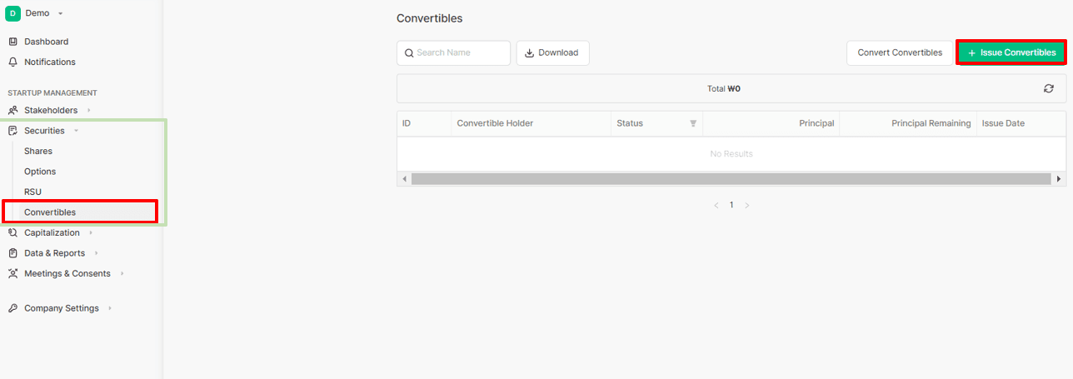Viewport: 1073px width, 379px height.
Task: Click the Status column filter icon
Action: (692, 123)
